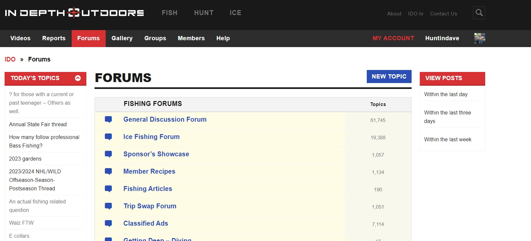
Task: Open the HUNT section
Action: [x=204, y=13]
